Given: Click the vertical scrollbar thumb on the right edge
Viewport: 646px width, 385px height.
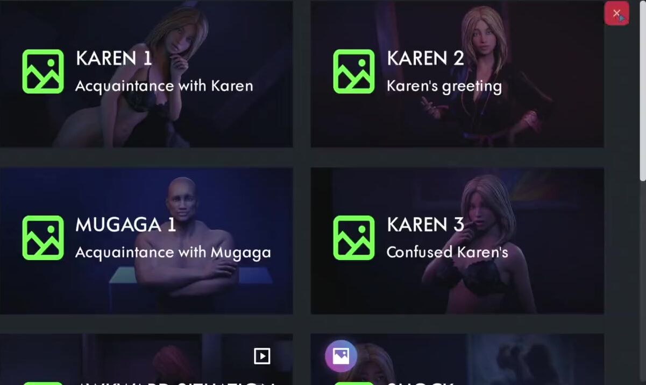Looking at the screenshot, I should coord(642,92).
